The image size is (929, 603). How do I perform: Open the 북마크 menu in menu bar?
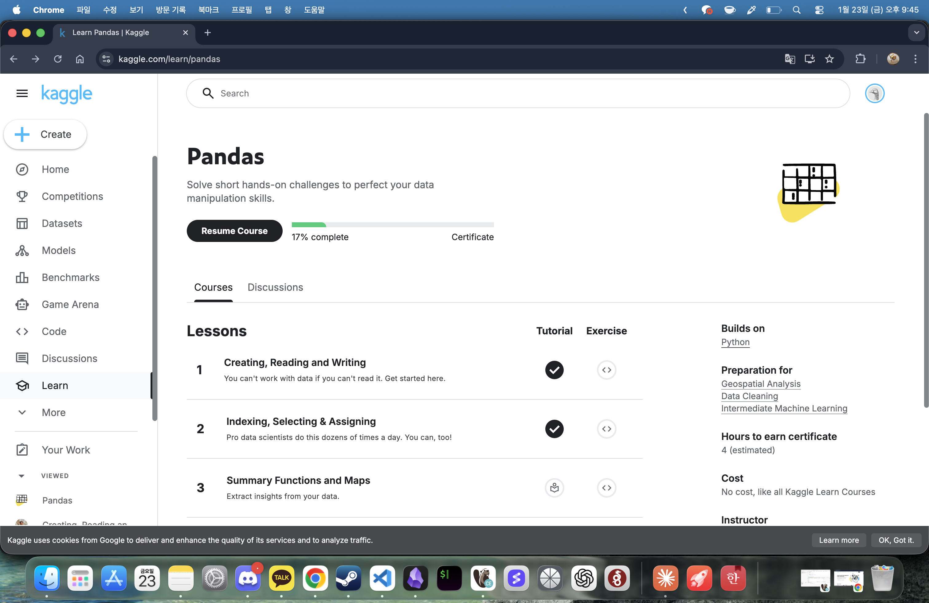coord(208,10)
